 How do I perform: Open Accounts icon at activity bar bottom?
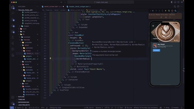[13, 97]
